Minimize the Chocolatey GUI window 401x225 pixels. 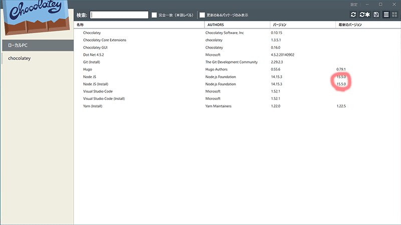point(367,4)
